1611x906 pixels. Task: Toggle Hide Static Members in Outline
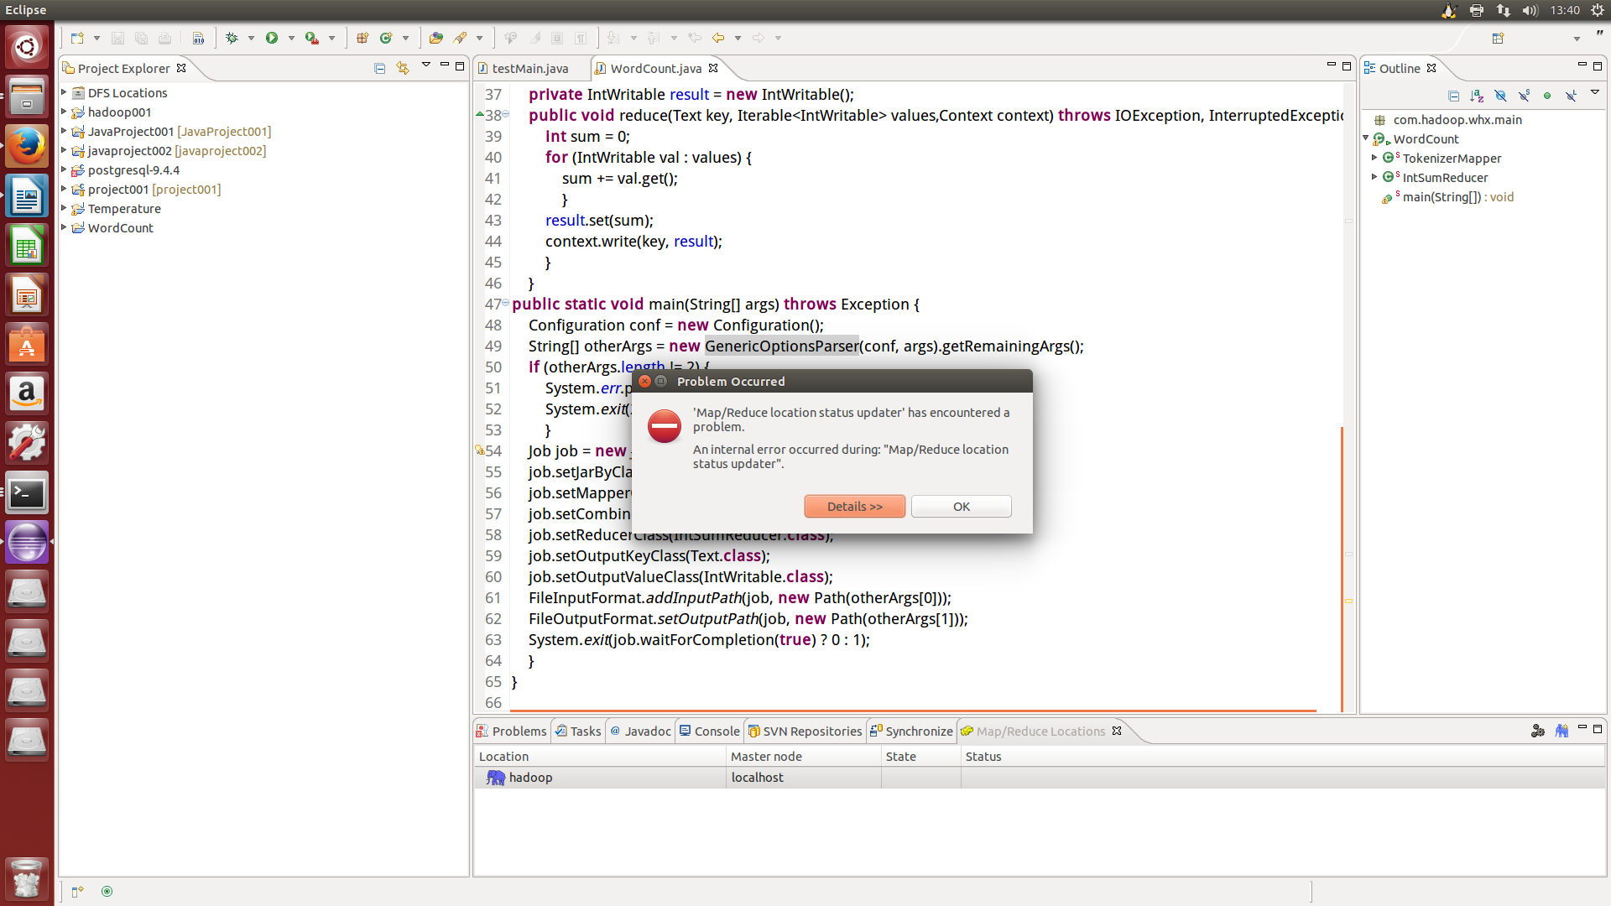click(1525, 96)
